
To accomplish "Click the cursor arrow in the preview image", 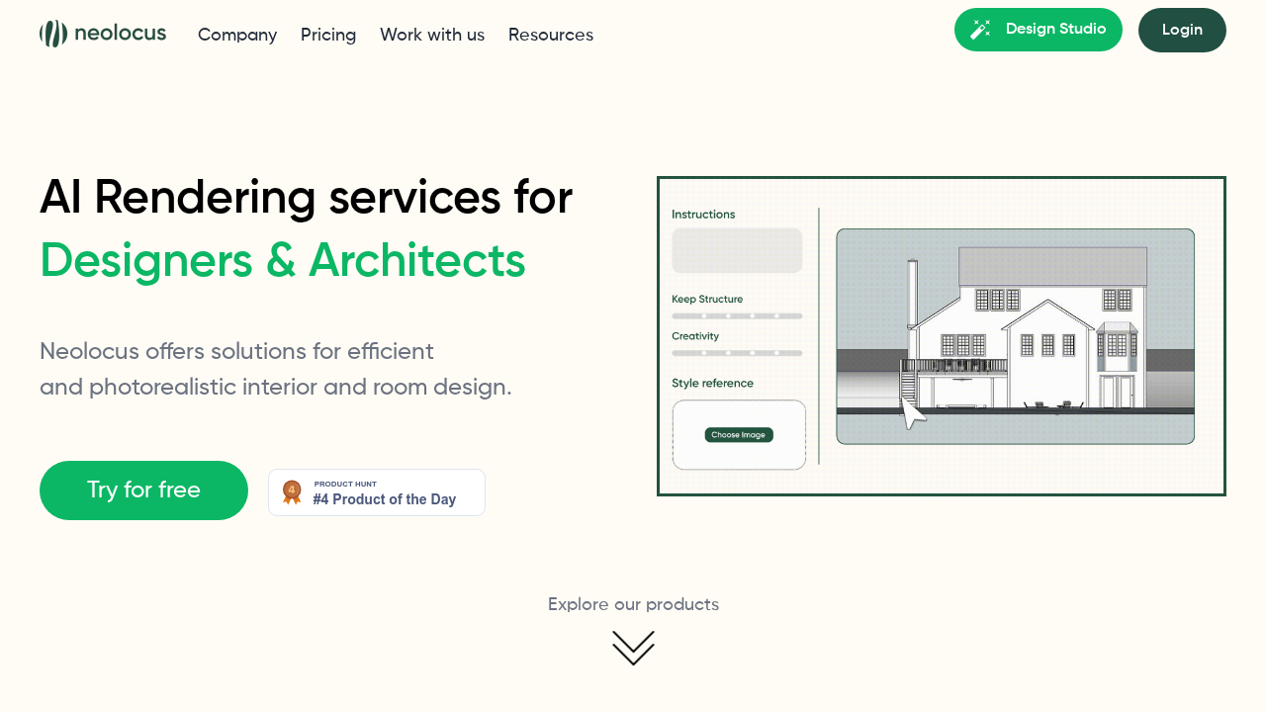I will pos(912,411).
